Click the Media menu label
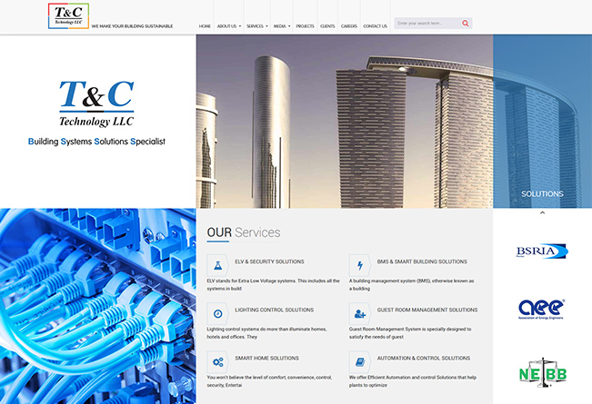Image resolution: width=592 pixels, height=404 pixels. [x=279, y=26]
